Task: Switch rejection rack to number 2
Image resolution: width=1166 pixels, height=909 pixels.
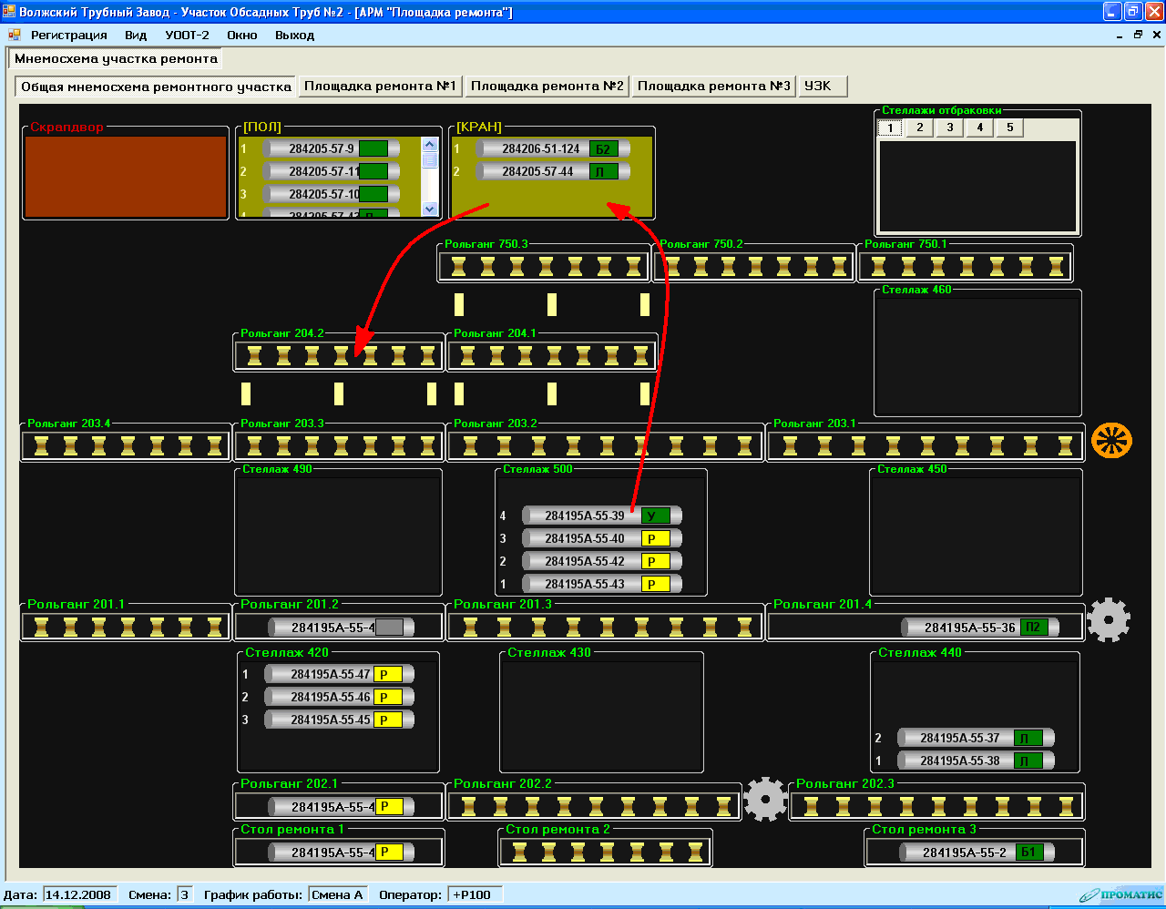Action: coord(920,128)
